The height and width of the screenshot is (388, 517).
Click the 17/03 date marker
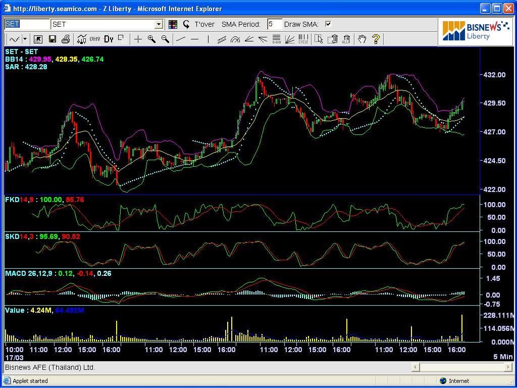14,357
